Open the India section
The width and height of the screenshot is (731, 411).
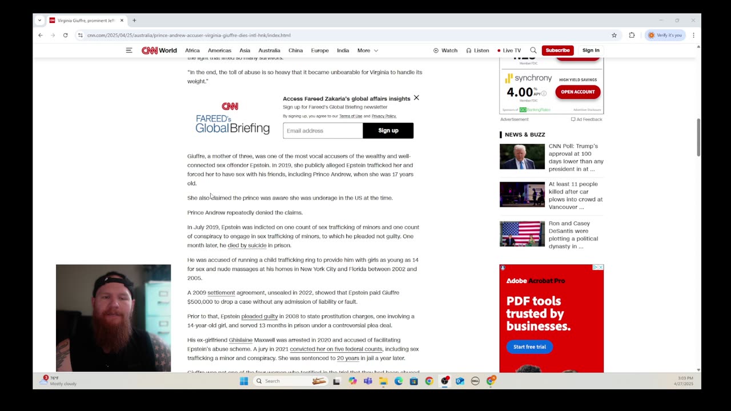coord(343,50)
